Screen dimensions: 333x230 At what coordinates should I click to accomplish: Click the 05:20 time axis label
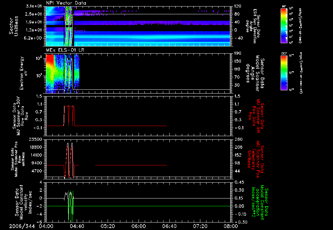(108, 226)
